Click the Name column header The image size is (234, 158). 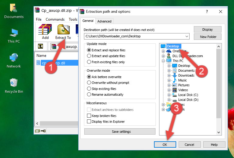41,56
